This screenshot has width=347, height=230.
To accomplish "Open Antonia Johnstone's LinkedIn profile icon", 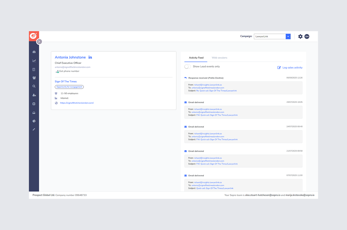I will [90, 57].
